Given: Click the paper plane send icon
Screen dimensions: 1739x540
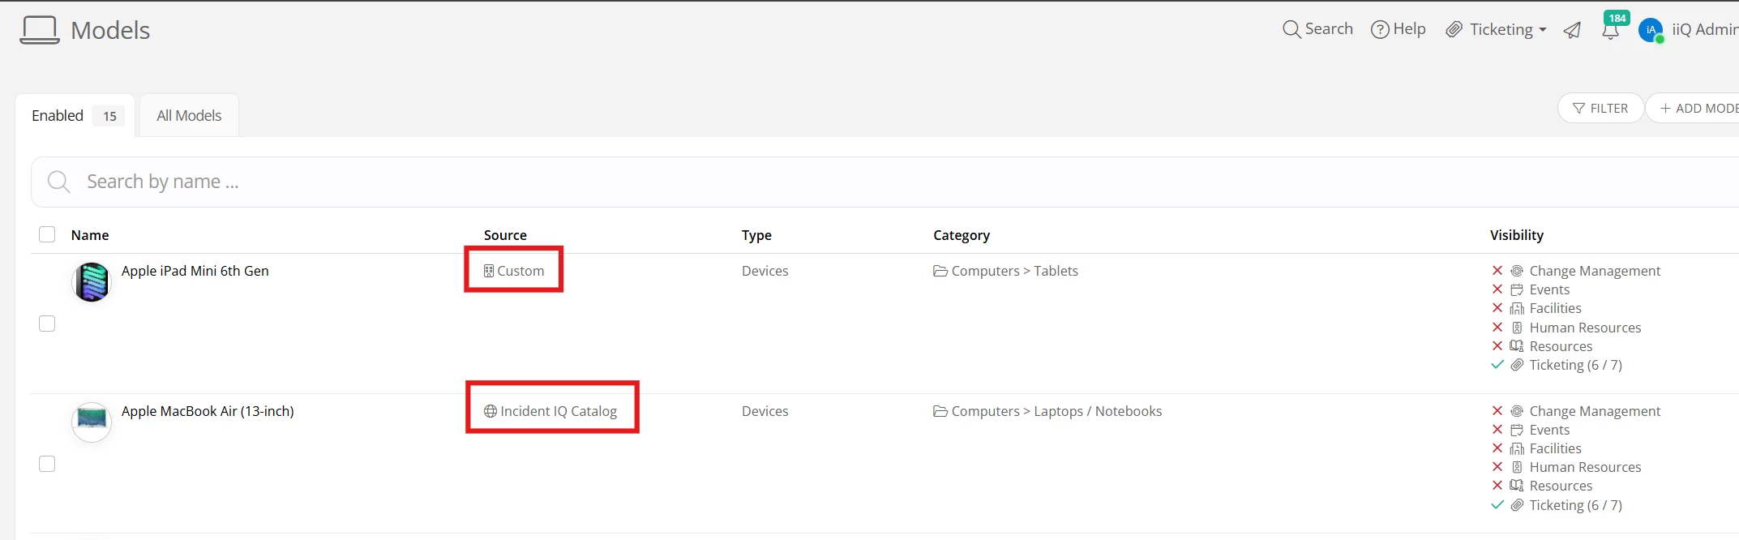Looking at the screenshot, I should [x=1572, y=30].
